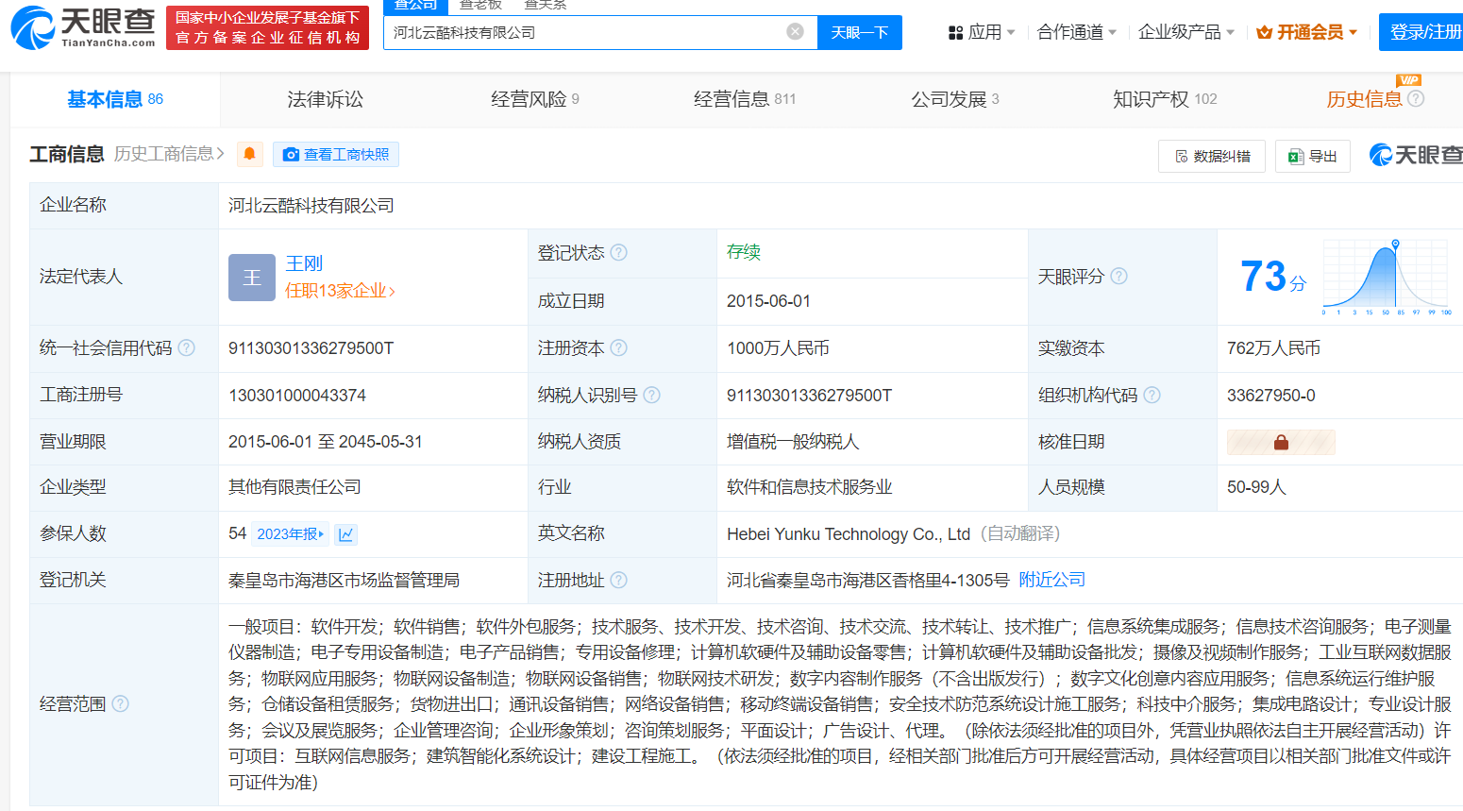Open help icon beside 登记状态
The width and height of the screenshot is (1463, 811).
click(619, 252)
